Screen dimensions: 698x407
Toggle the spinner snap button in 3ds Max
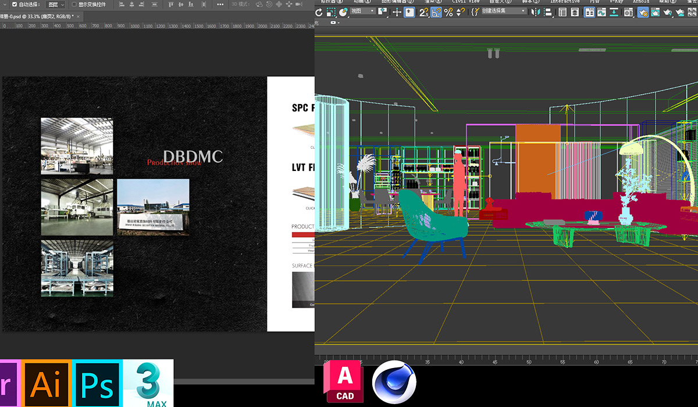coord(460,12)
